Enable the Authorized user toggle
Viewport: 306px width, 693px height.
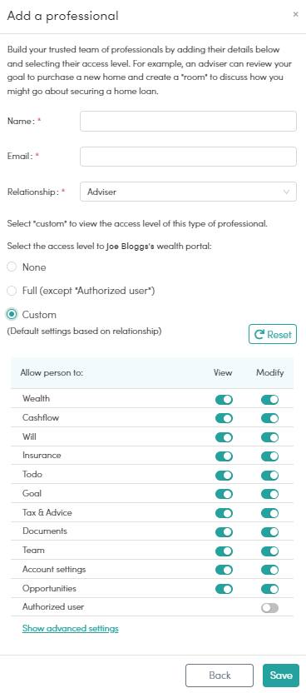[270, 608]
